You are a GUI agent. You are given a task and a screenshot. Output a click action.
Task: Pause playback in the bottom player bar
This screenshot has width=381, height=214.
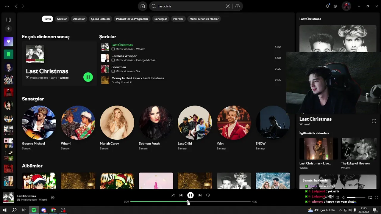point(190,195)
